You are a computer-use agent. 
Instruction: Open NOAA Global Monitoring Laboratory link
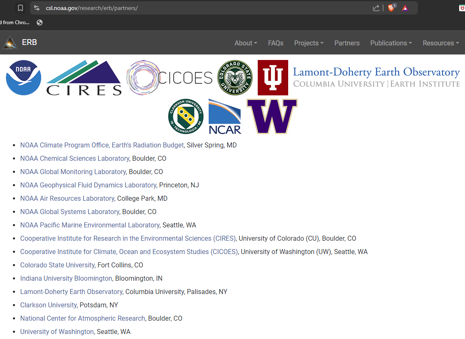(73, 172)
